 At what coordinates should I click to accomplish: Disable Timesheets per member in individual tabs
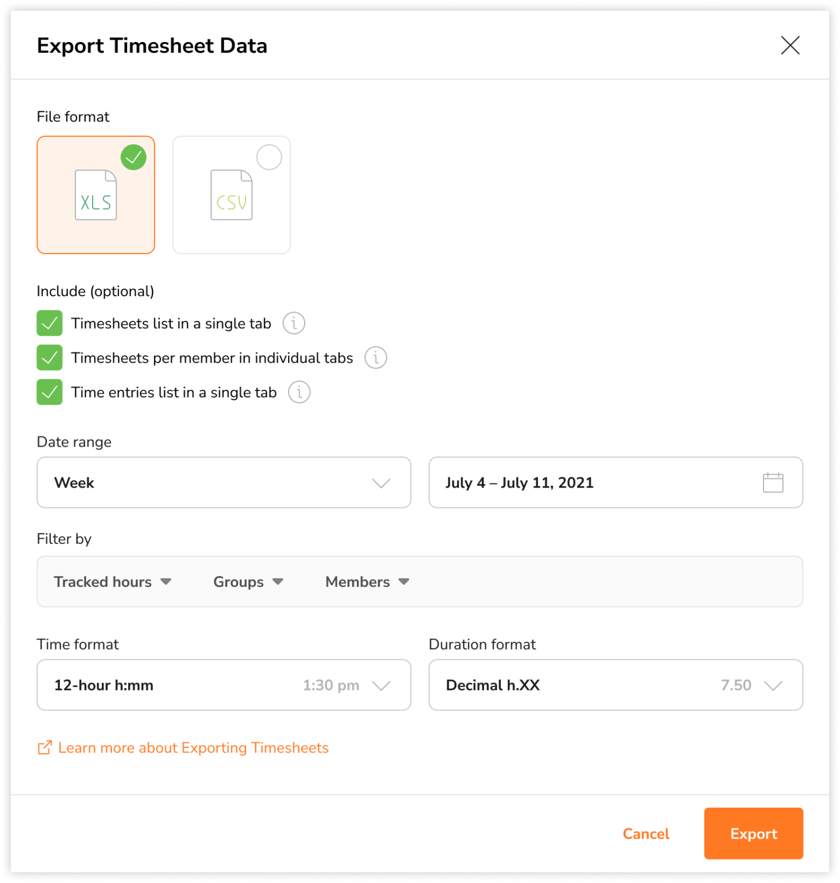49,358
